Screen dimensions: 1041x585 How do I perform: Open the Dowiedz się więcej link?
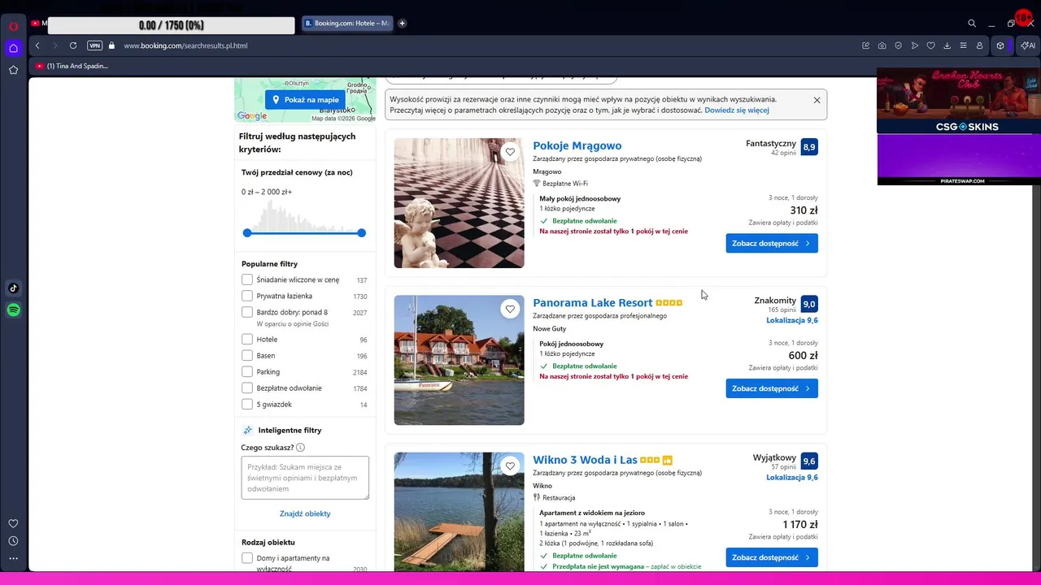point(736,110)
